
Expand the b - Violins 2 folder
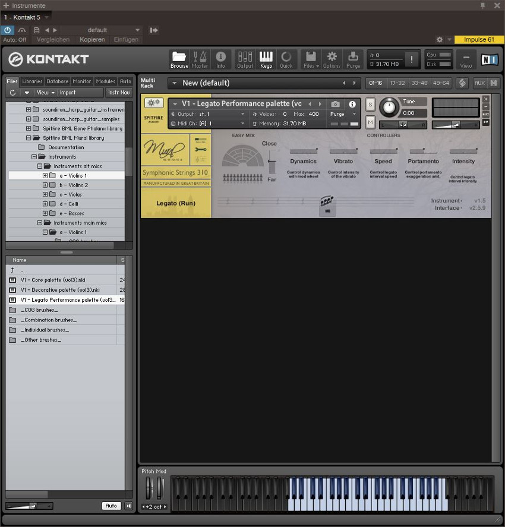point(45,185)
